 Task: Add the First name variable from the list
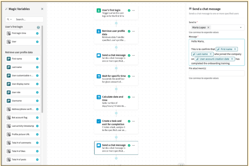37,59
